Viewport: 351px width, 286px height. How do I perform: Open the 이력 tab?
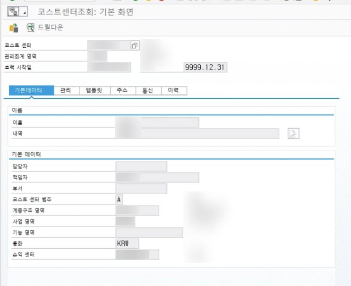174,90
